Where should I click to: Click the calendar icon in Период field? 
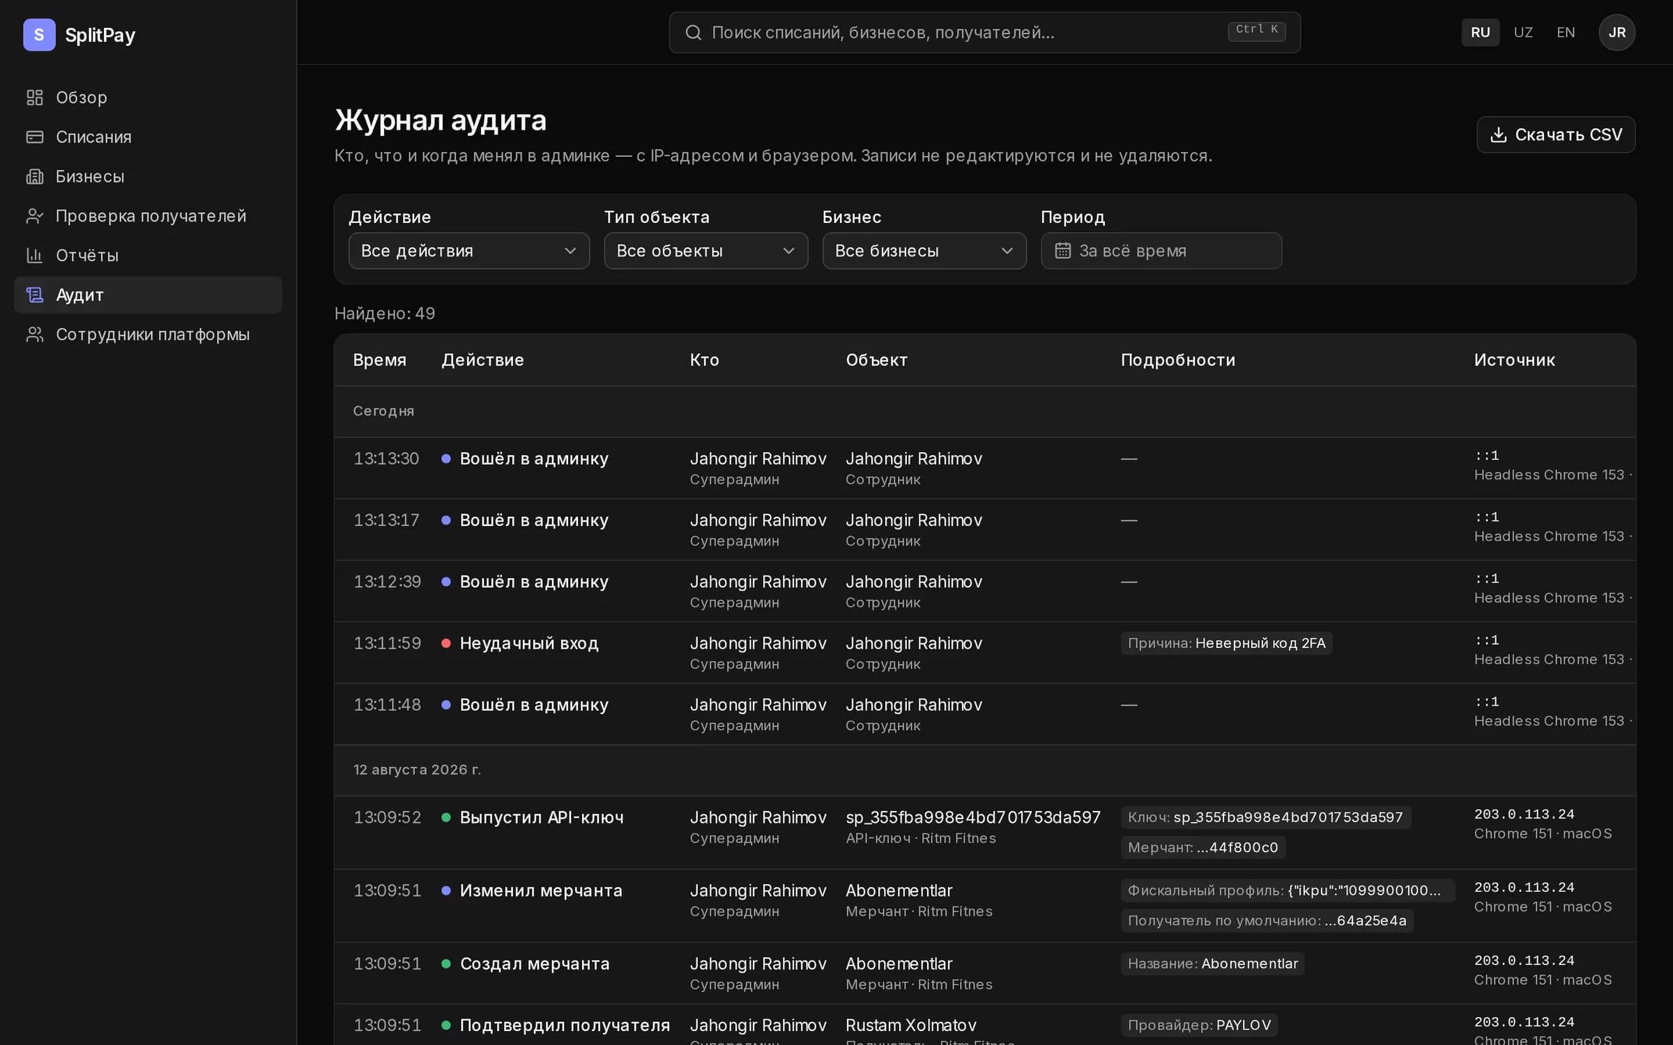pos(1062,251)
